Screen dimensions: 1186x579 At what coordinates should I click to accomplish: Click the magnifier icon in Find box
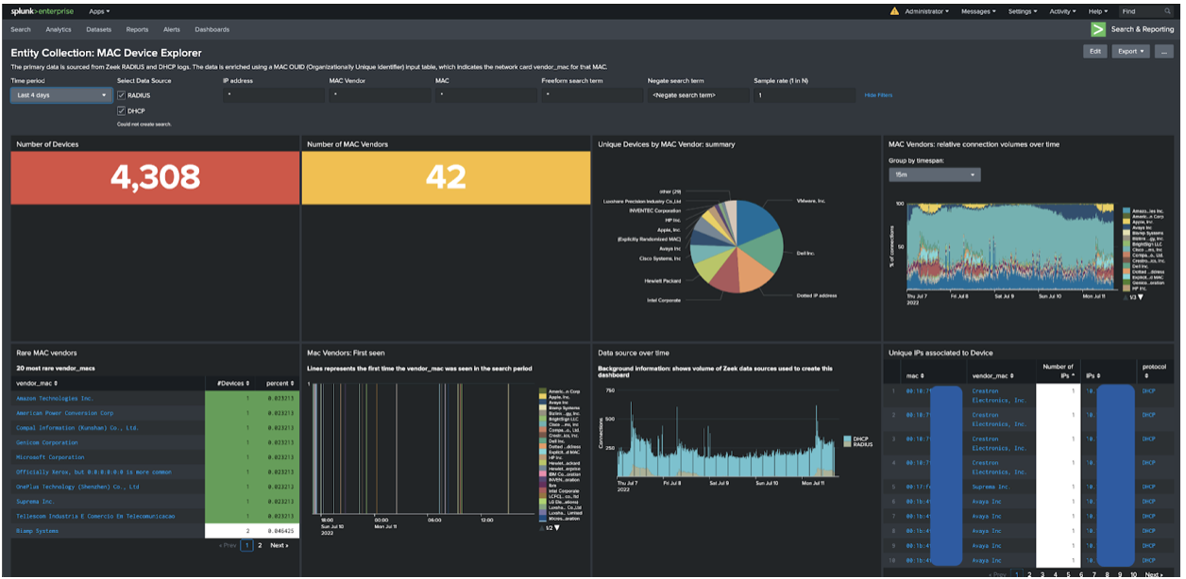[1167, 11]
